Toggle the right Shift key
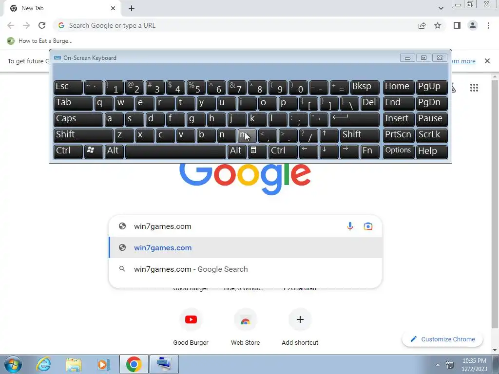This screenshot has width=499, height=374. (360, 135)
